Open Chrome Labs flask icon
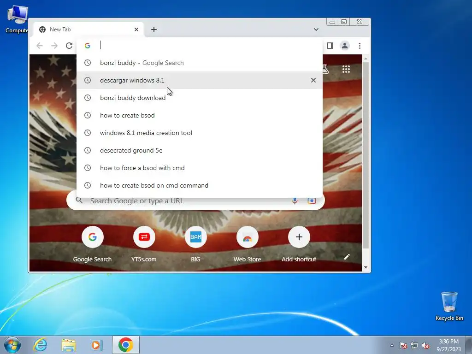This screenshot has height=354, width=472. (326, 69)
